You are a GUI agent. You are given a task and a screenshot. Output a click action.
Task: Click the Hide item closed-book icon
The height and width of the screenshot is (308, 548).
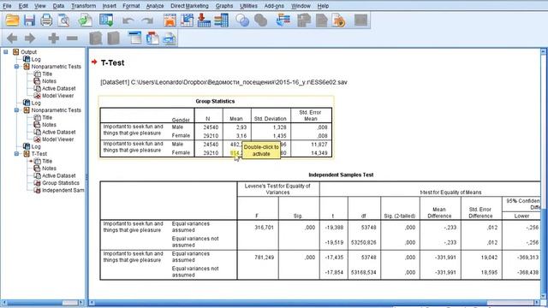point(113,38)
